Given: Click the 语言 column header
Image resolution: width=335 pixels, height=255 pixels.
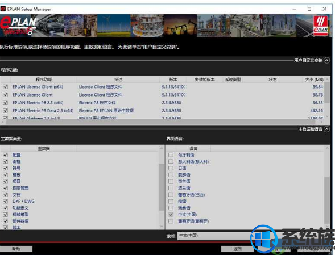Looking at the screenshot, I should pyautogui.click(x=193, y=149).
